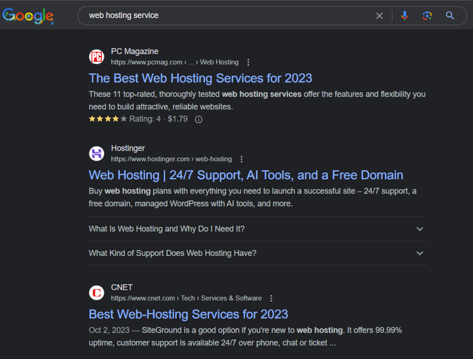Click the CNET favicon
This screenshot has height=359, width=473.
(x=97, y=292)
